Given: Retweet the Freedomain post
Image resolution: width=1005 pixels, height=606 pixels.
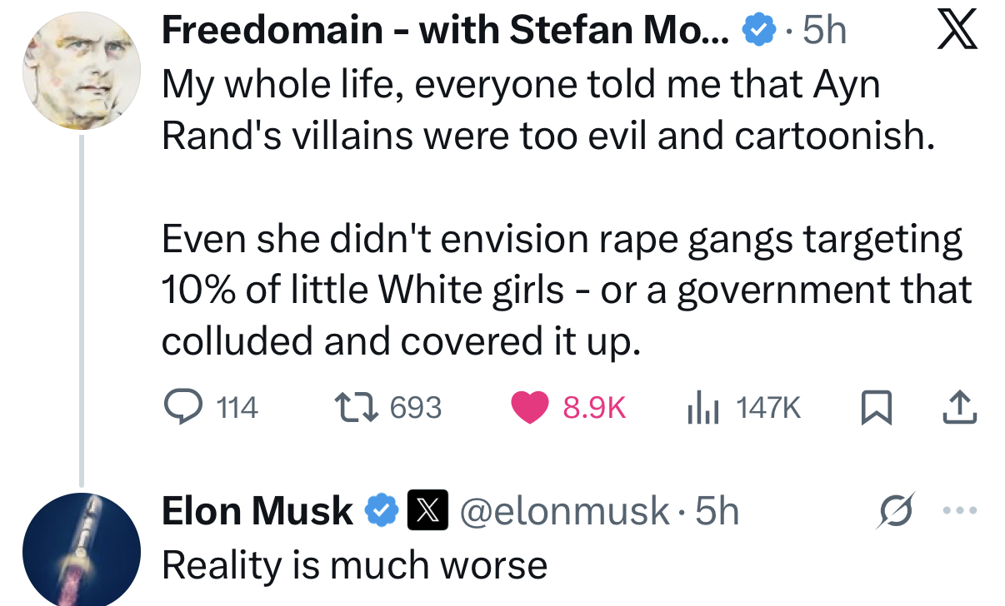Looking at the screenshot, I should [356, 406].
